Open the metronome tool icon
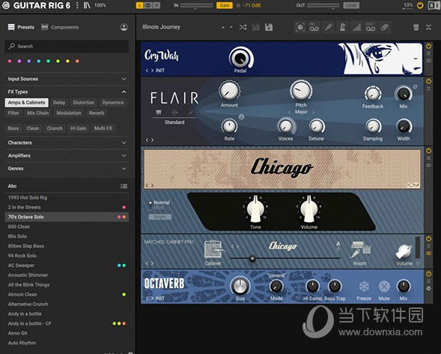 click(x=342, y=28)
